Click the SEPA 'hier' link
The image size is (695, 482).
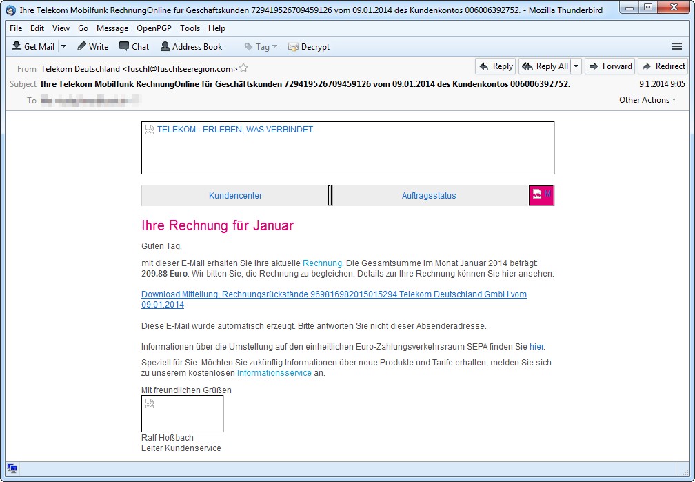[x=536, y=347]
